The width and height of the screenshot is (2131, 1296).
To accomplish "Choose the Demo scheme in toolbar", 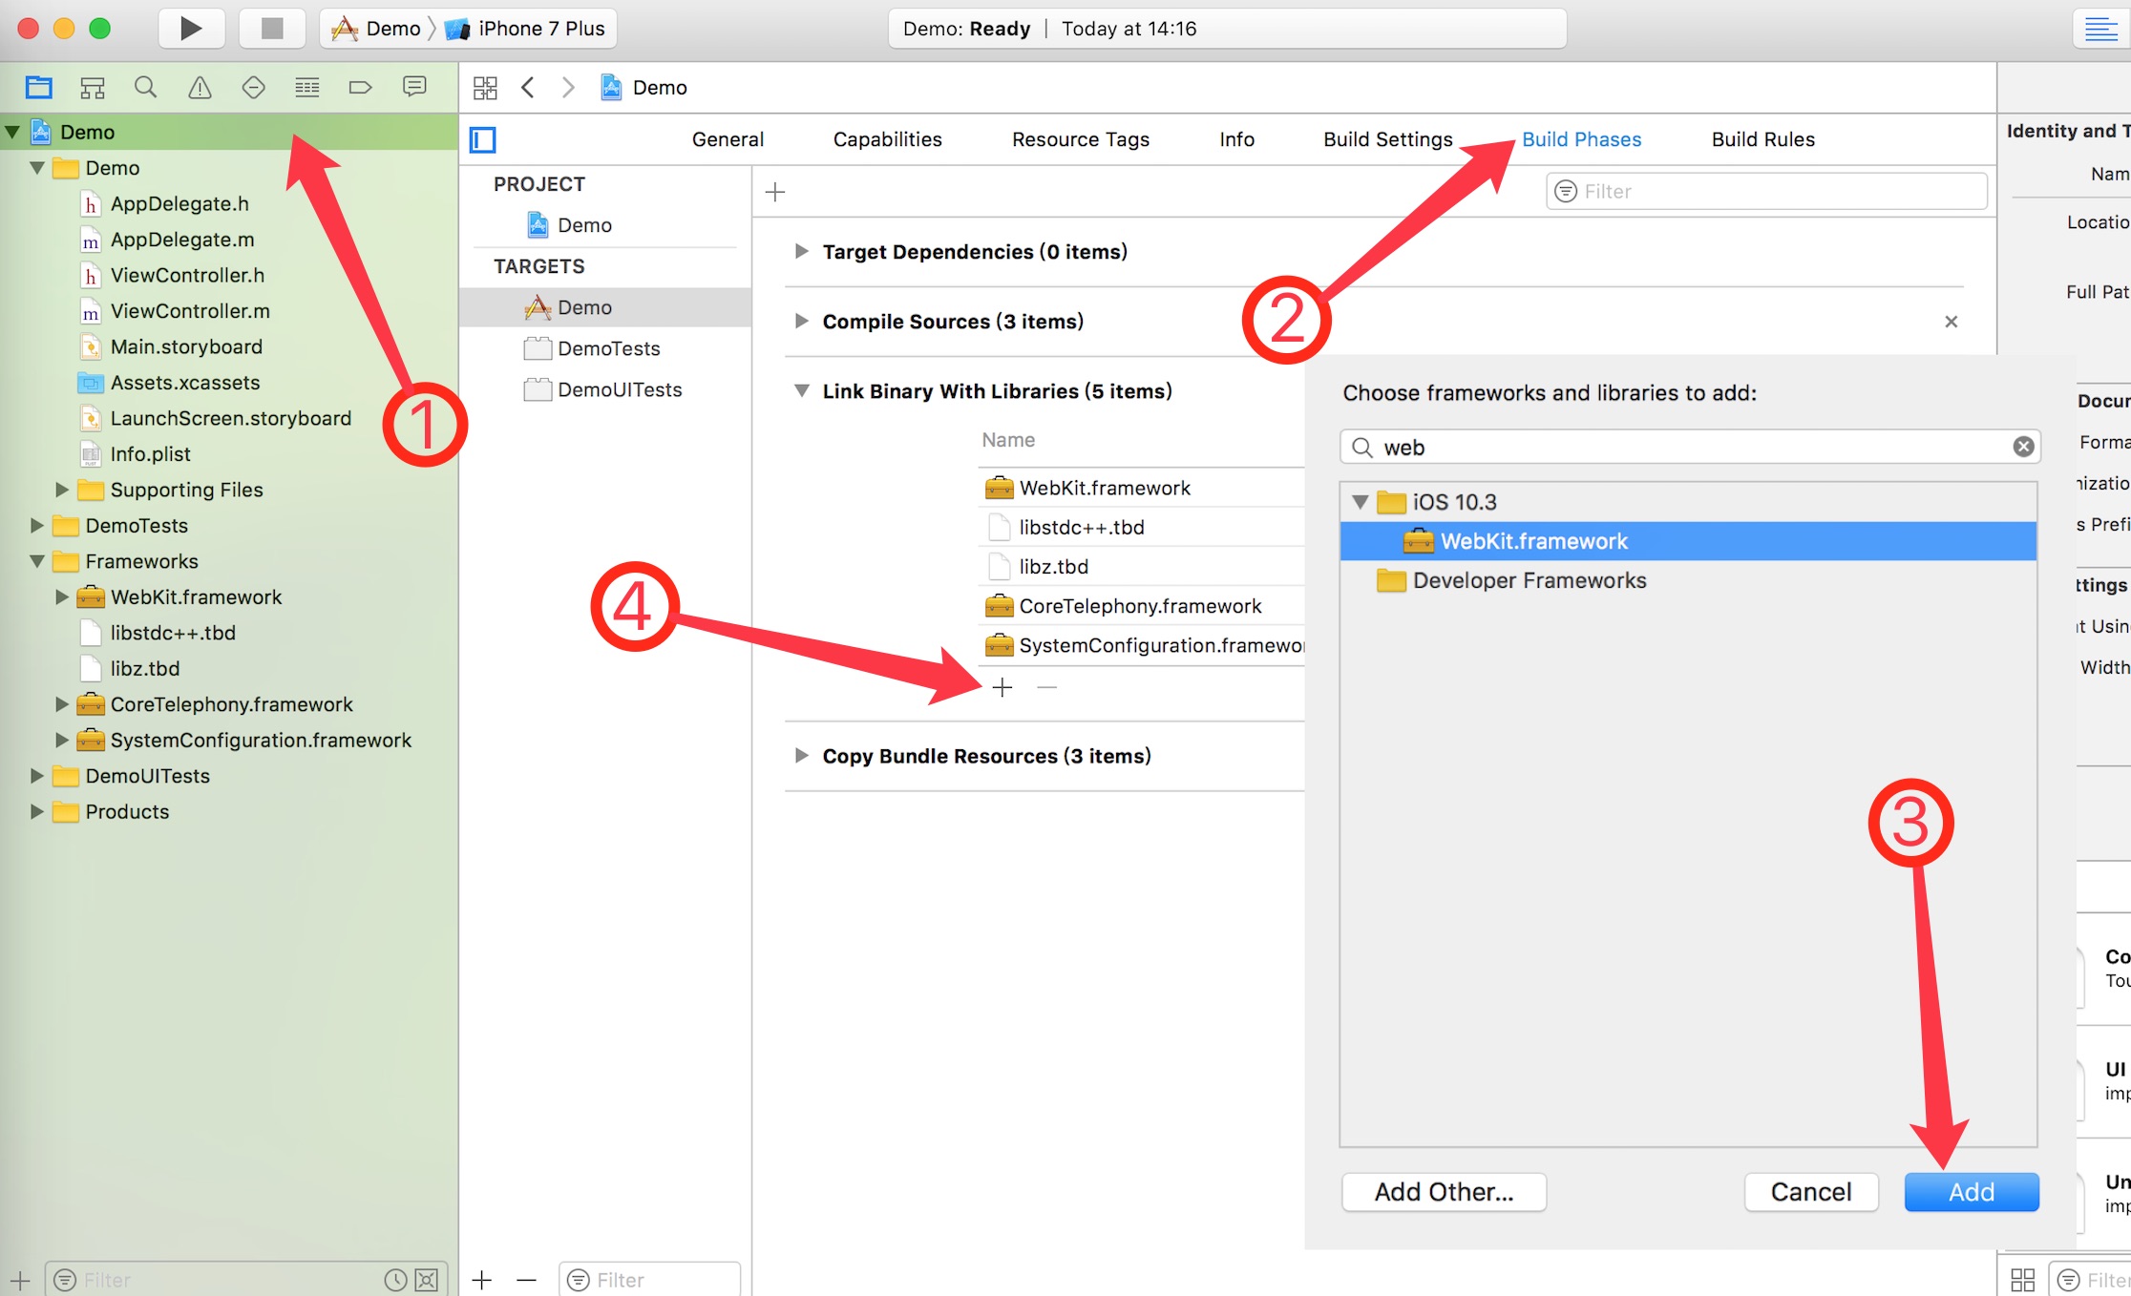I will click(375, 29).
